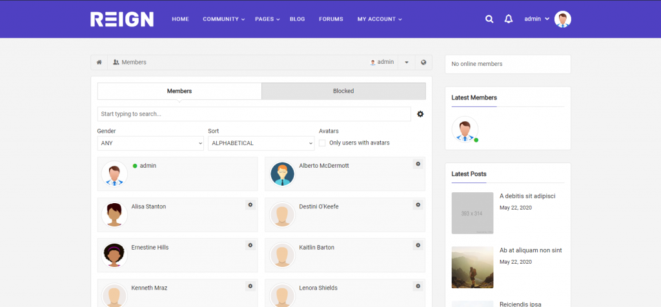Expand the My Account menu
The height and width of the screenshot is (307, 661).
click(380, 19)
